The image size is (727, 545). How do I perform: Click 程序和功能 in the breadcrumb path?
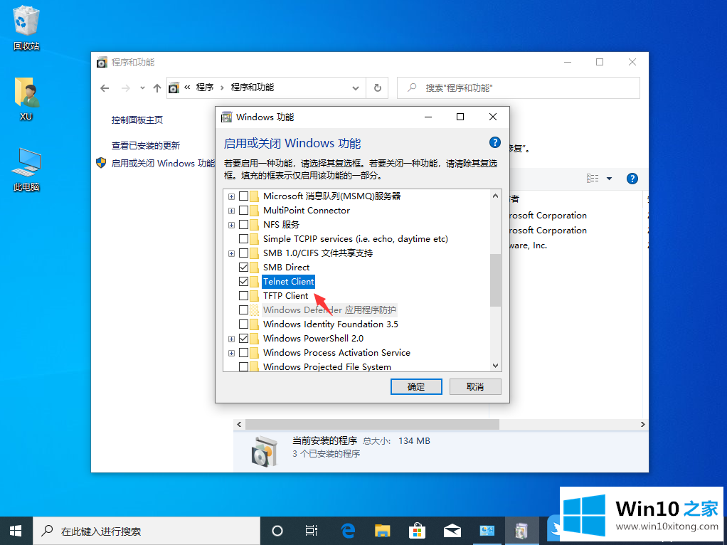coord(253,88)
